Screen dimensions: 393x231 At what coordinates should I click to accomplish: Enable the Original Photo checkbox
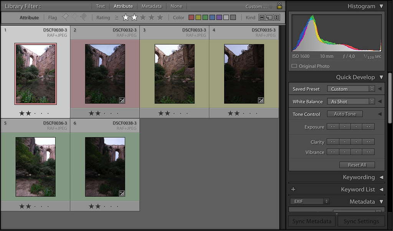[294, 66]
